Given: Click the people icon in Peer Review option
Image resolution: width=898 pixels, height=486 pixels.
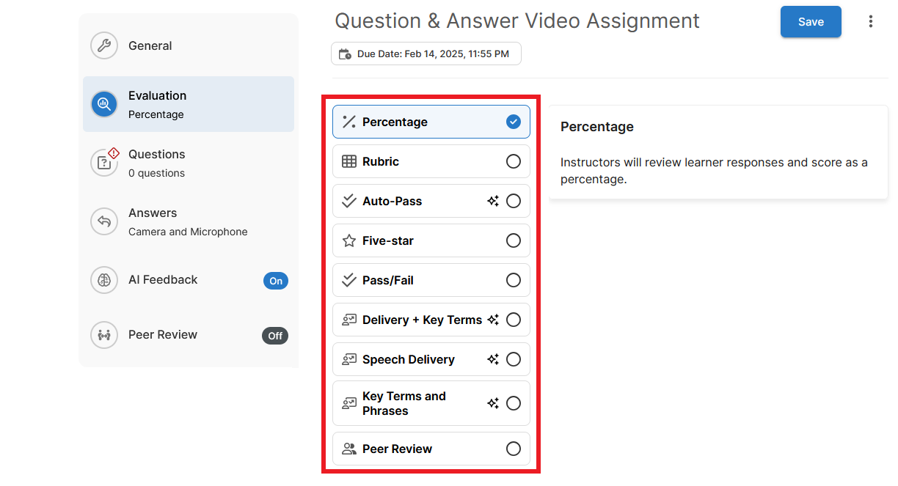Looking at the screenshot, I should tap(349, 449).
